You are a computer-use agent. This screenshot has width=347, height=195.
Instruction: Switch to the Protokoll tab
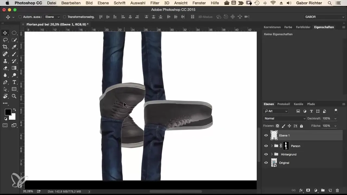coord(284,104)
